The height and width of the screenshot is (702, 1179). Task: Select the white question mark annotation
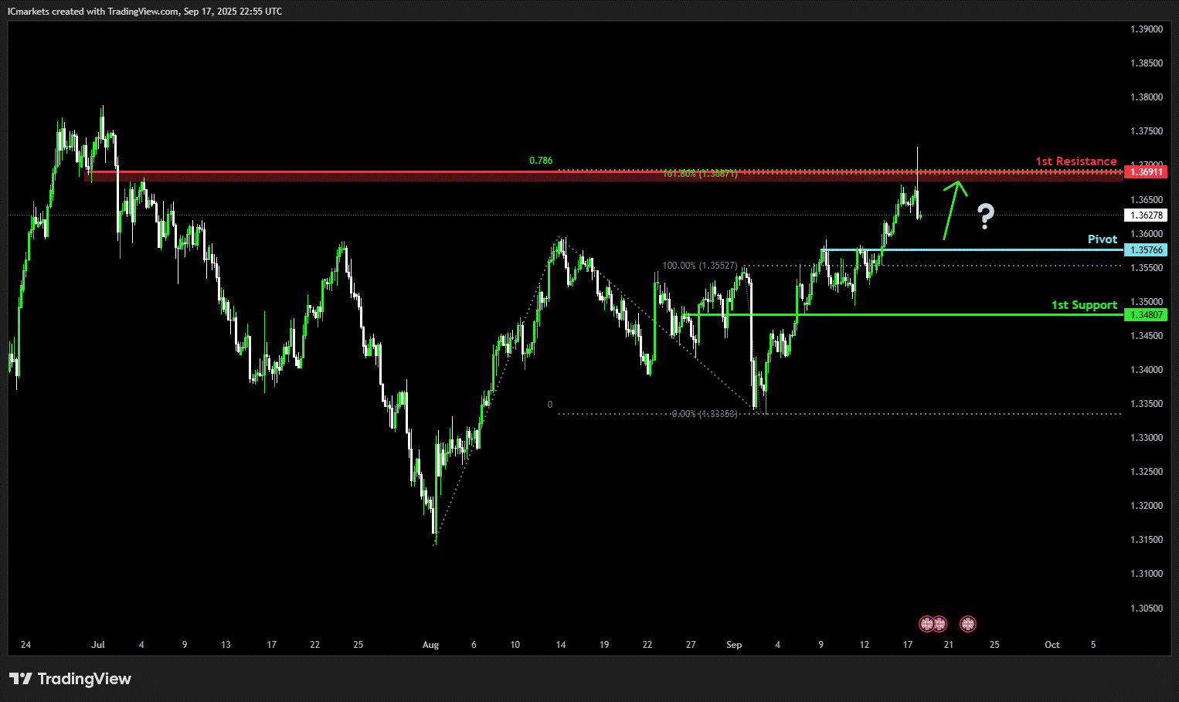(985, 217)
